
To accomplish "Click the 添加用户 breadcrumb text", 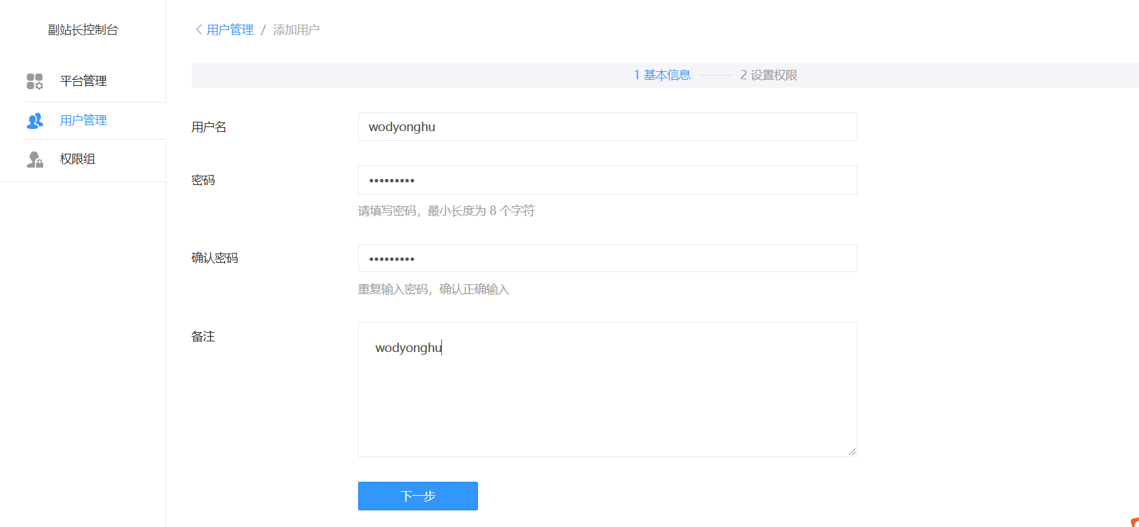I will coord(296,30).
